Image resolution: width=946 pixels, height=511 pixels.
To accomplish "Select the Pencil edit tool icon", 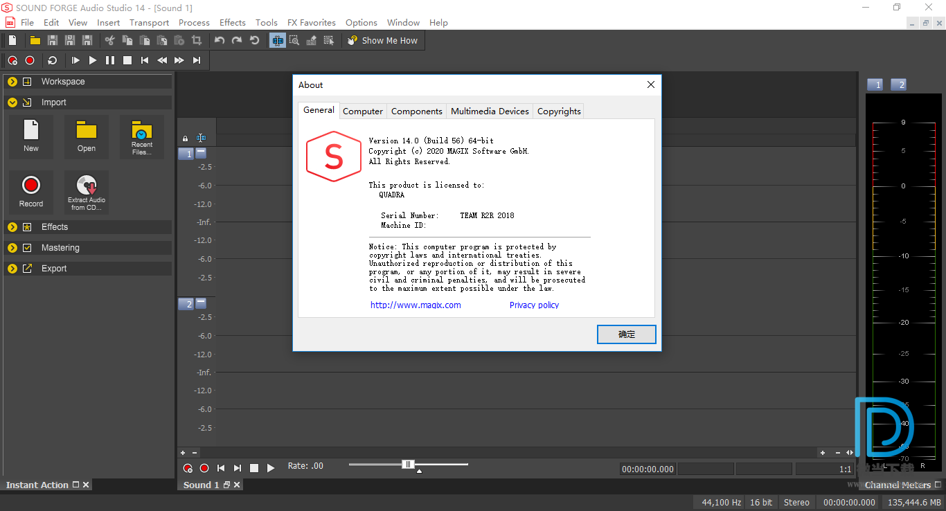I will (312, 40).
